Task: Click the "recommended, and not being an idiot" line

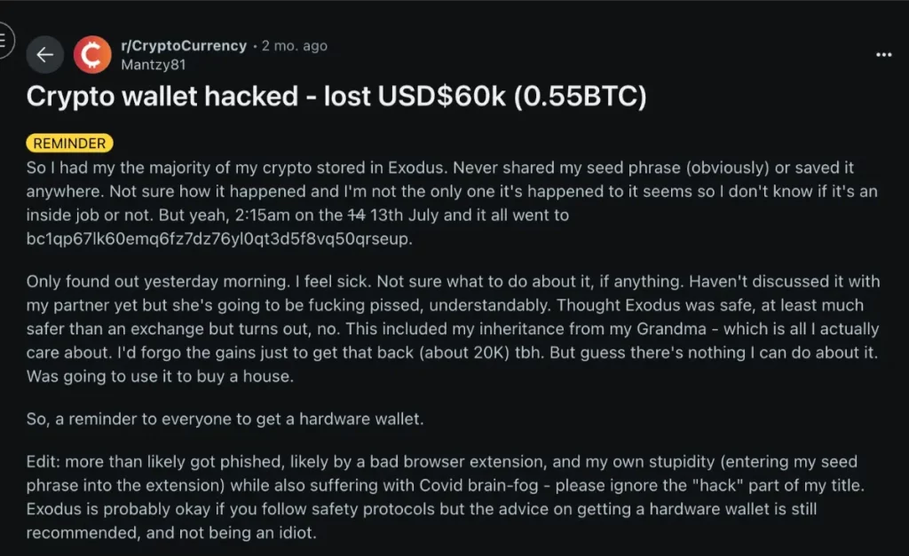Action: 171,533
